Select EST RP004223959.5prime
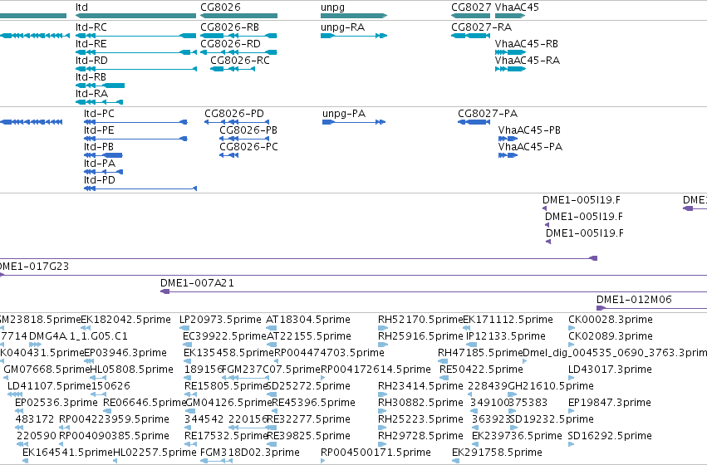 click(114, 420)
